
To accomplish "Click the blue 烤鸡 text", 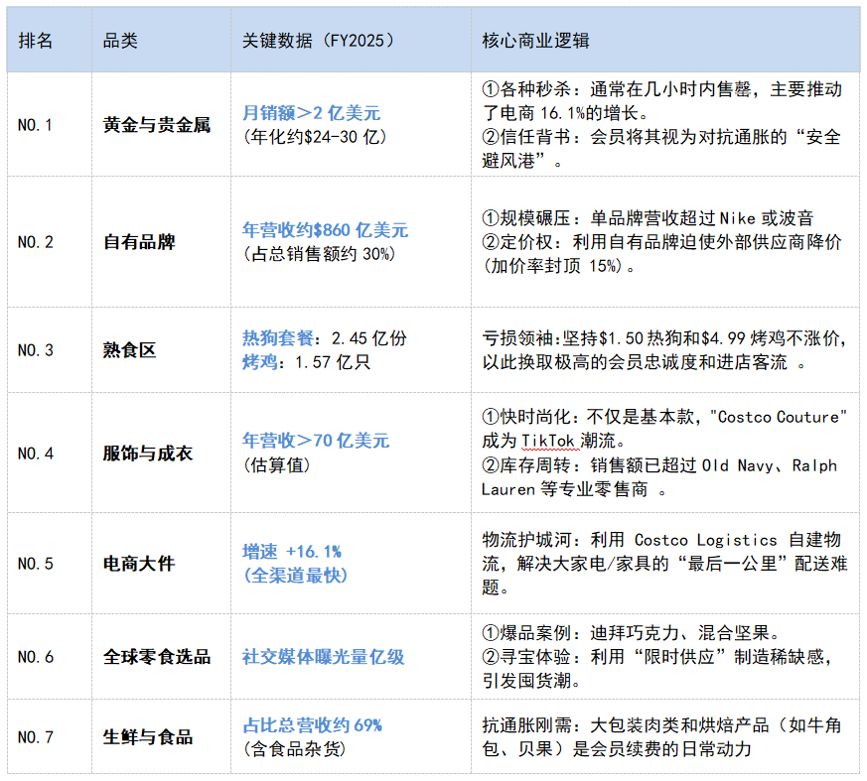I will 258,362.
